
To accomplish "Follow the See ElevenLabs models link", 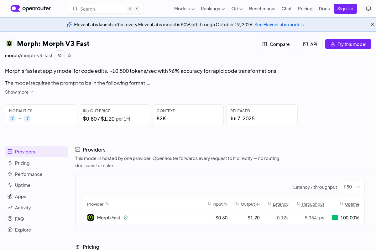I will 279,25.
